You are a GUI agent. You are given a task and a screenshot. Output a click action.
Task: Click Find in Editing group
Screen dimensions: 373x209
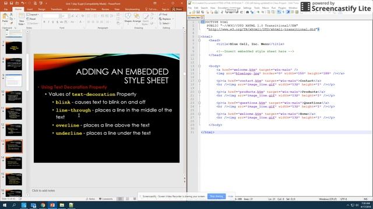[x=163, y=15]
